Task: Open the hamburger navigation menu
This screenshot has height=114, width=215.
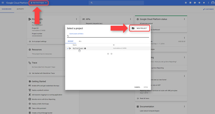Action: coord(3,3)
